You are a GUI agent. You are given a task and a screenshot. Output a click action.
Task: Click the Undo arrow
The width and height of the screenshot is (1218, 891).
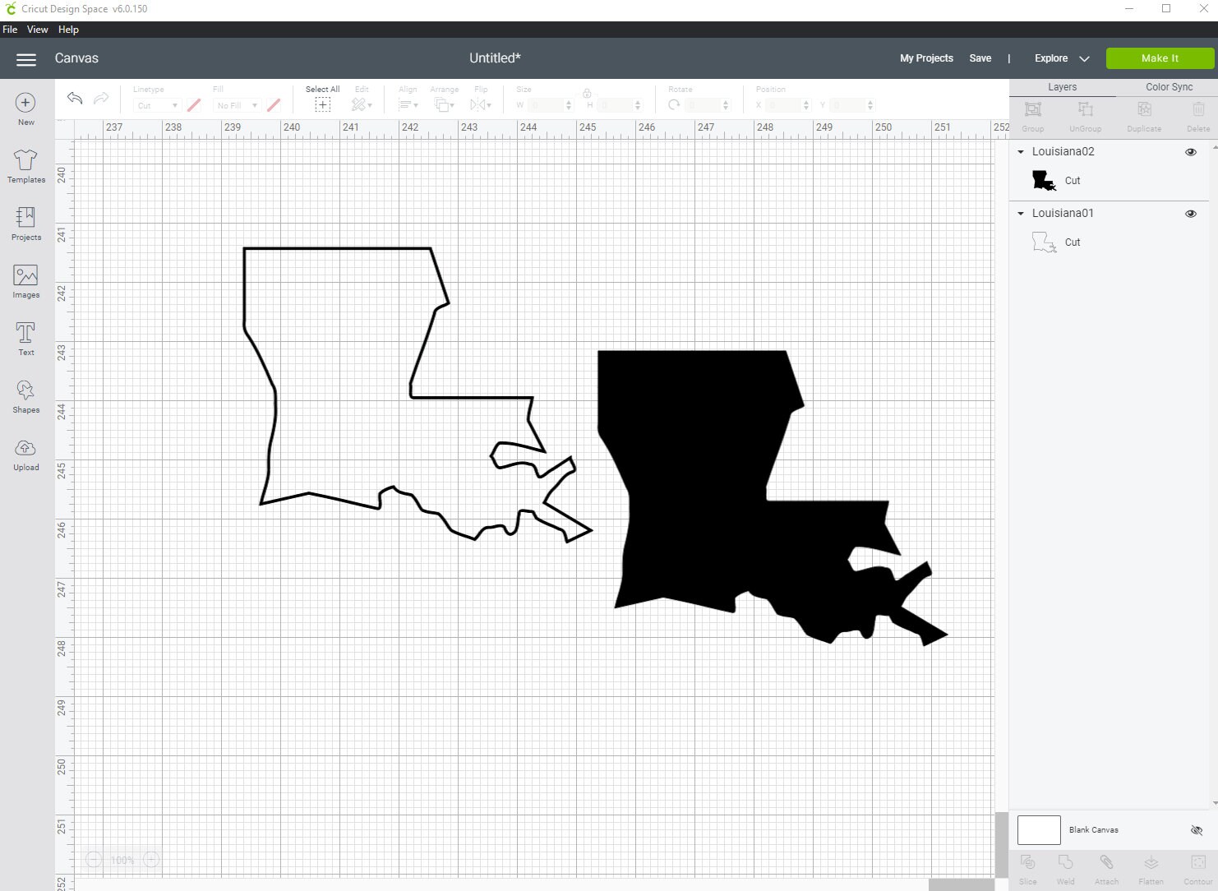click(x=74, y=98)
